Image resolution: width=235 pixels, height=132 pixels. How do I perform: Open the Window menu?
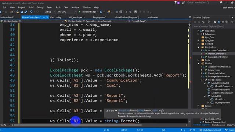[x=87, y=7]
